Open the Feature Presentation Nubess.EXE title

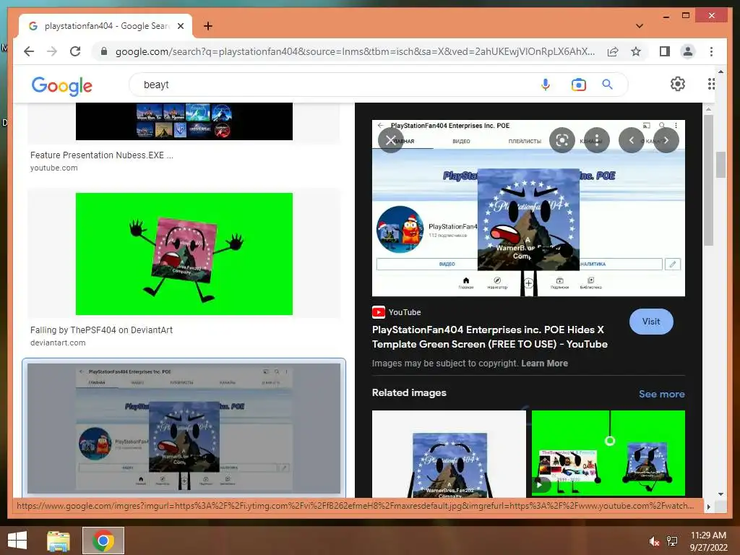tap(101, 155)
